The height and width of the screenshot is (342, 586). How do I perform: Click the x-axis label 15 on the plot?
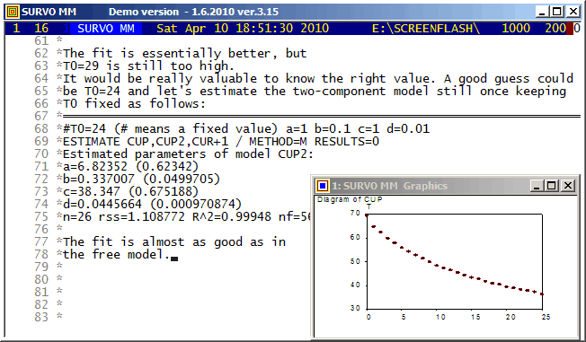click(475, 317)
